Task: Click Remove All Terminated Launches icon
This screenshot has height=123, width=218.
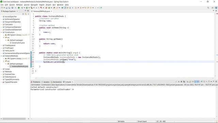Action: 184,82
